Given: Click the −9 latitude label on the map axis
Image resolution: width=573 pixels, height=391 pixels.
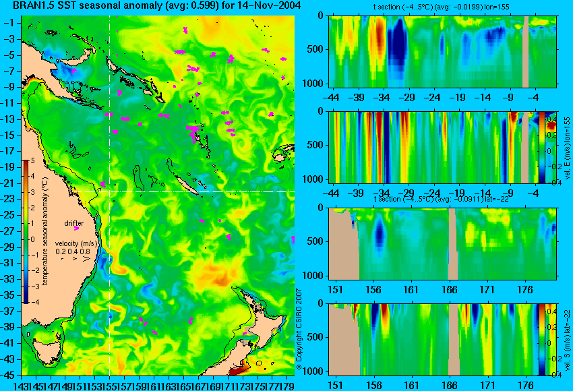Looking at the screenshot, I should coord(9,87).
